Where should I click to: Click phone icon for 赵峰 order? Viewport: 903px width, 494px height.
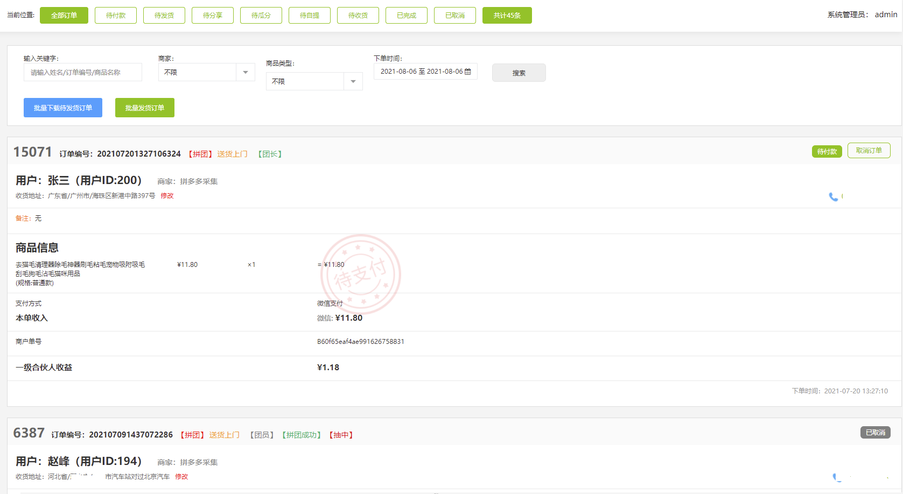coord(836,477)
